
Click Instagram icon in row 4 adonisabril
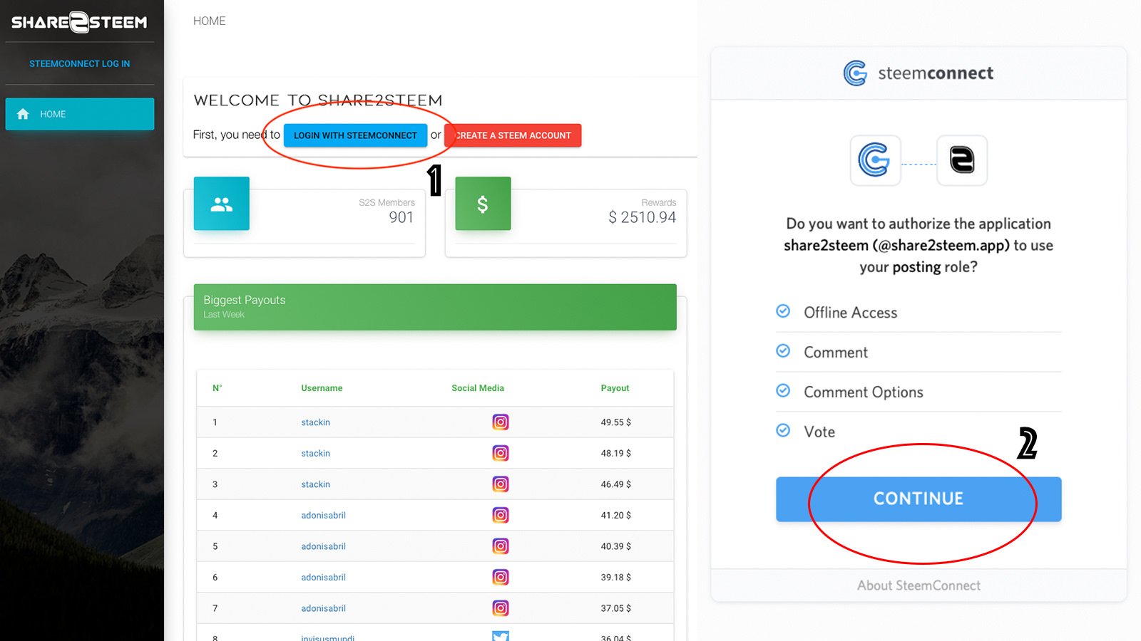click(501, 515)
